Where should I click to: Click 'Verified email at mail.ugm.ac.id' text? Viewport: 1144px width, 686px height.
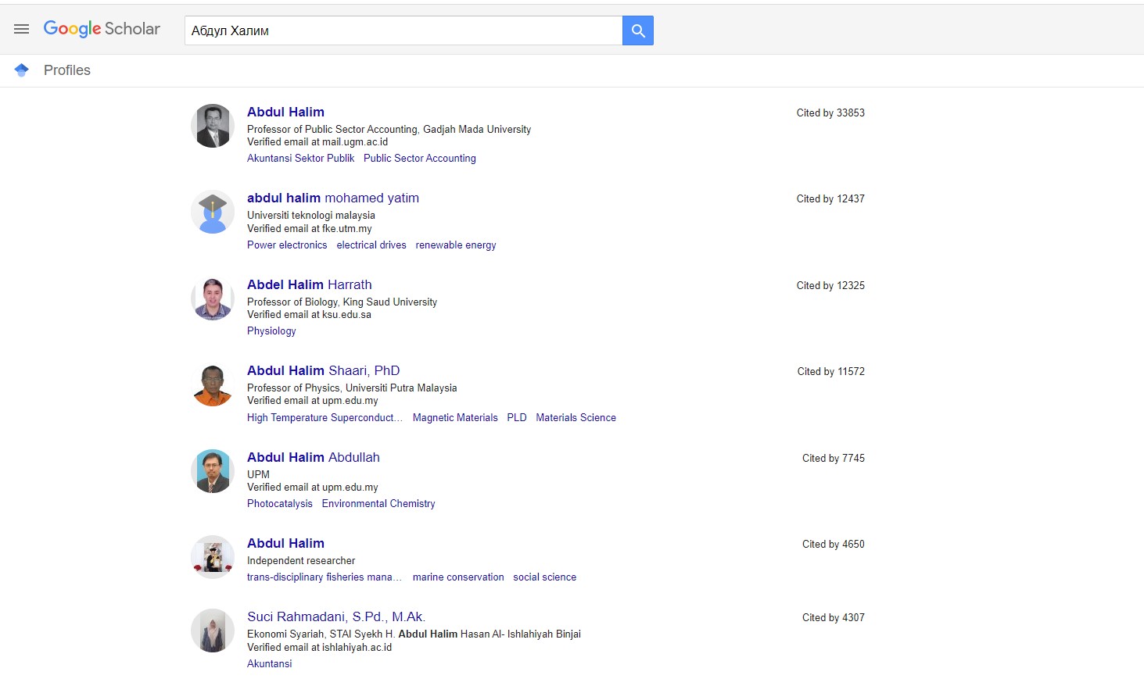click(317, 141)
